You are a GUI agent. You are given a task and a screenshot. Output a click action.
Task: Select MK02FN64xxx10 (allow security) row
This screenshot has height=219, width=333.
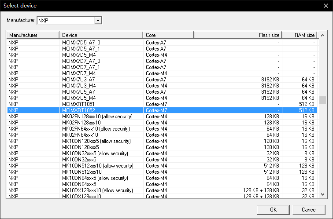[162, 129]
